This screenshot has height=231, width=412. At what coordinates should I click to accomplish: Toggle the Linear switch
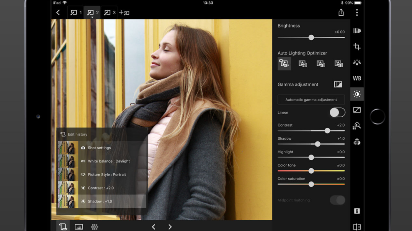point(337,112)
